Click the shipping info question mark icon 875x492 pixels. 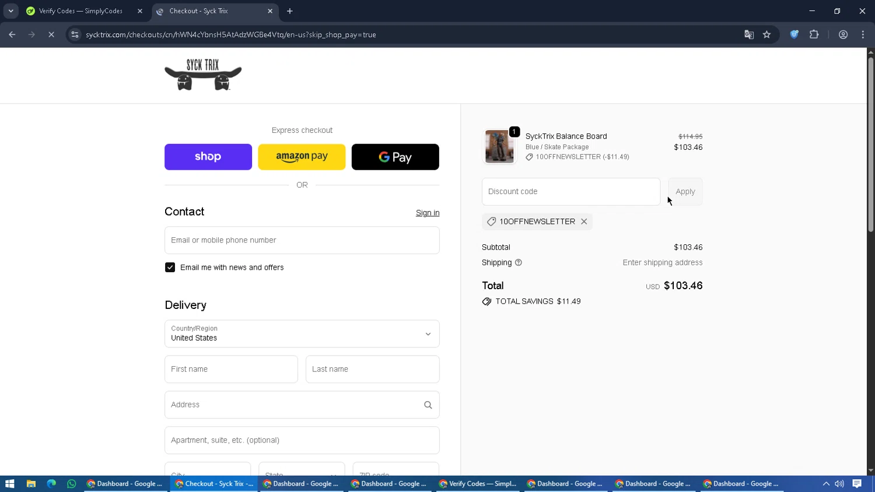pos(518,262)
